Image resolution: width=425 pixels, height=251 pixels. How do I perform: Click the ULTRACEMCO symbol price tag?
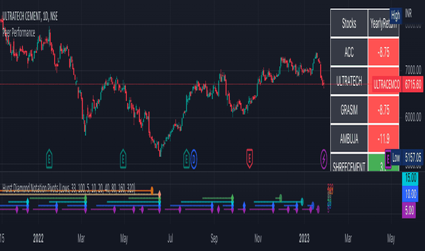387,84
